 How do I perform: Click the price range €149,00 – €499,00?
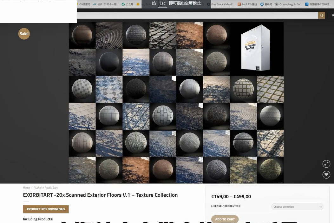231,197
